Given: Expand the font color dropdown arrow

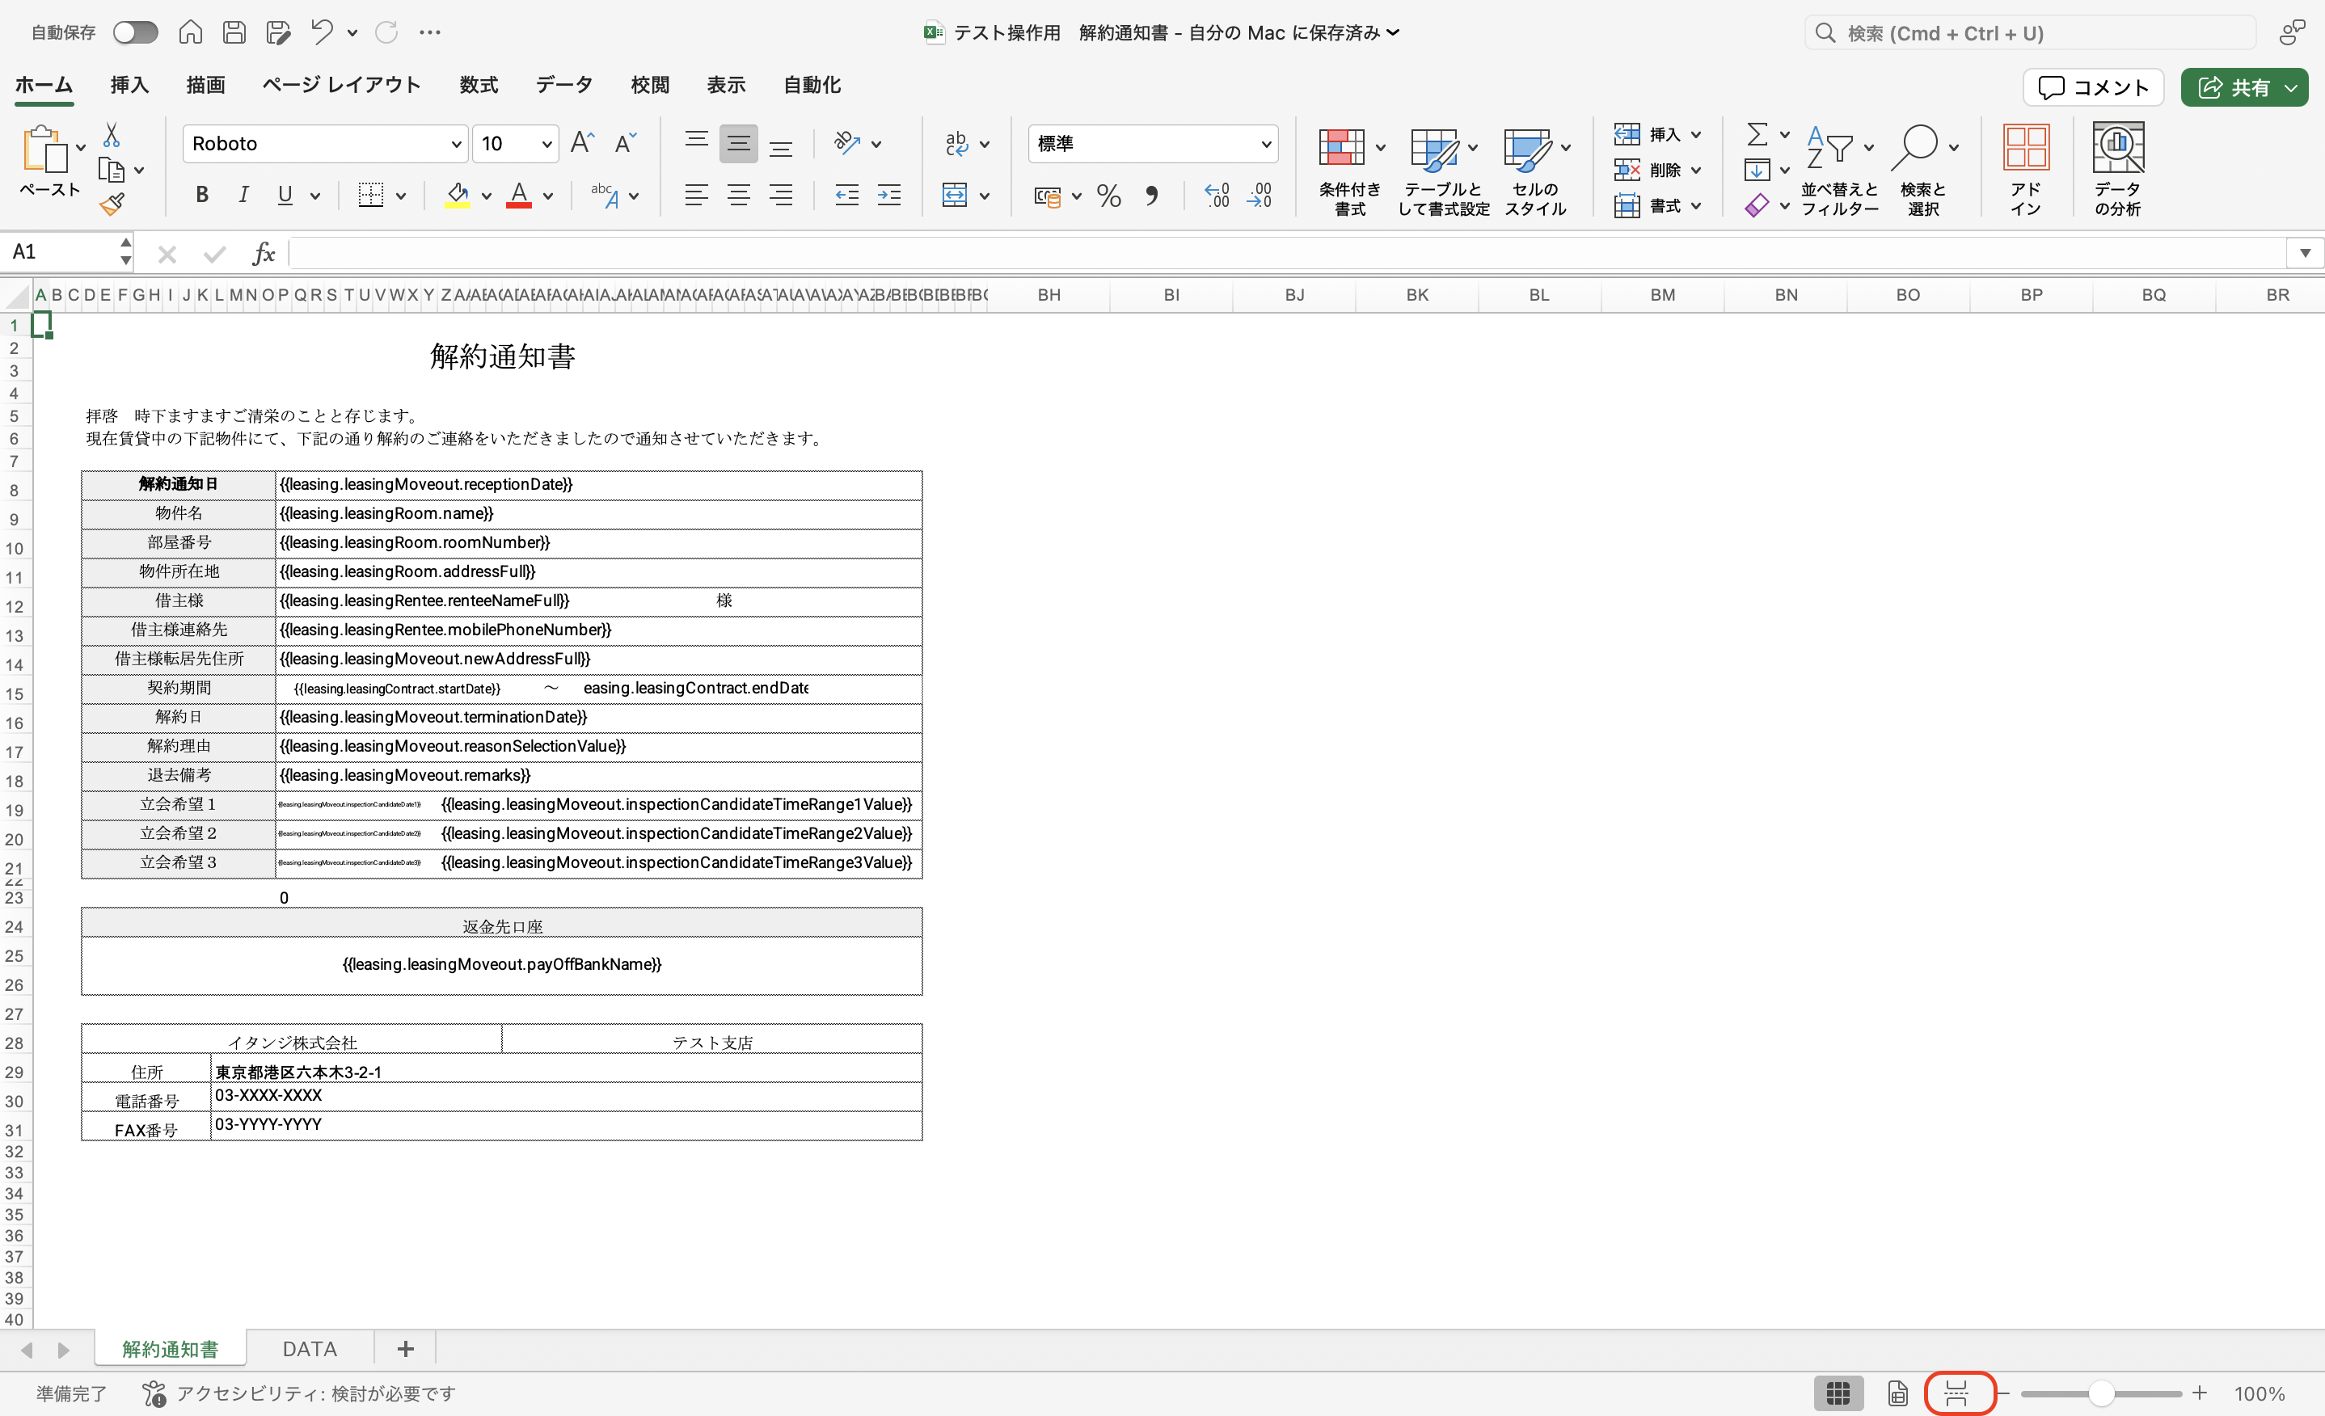Looking at the screenshot, I should (548, 196).
